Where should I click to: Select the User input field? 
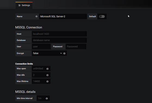coord(41,46)
